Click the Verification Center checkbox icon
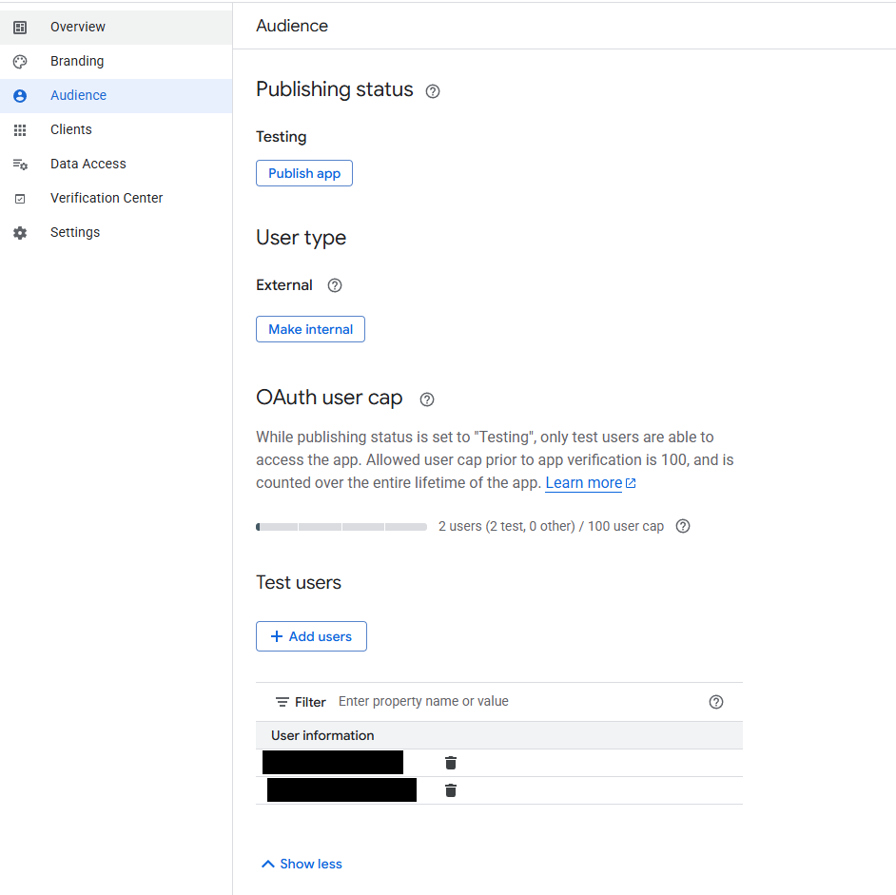The width and height of the screenshot is (896, 895). pyautogui.click(x=20, y=199)
